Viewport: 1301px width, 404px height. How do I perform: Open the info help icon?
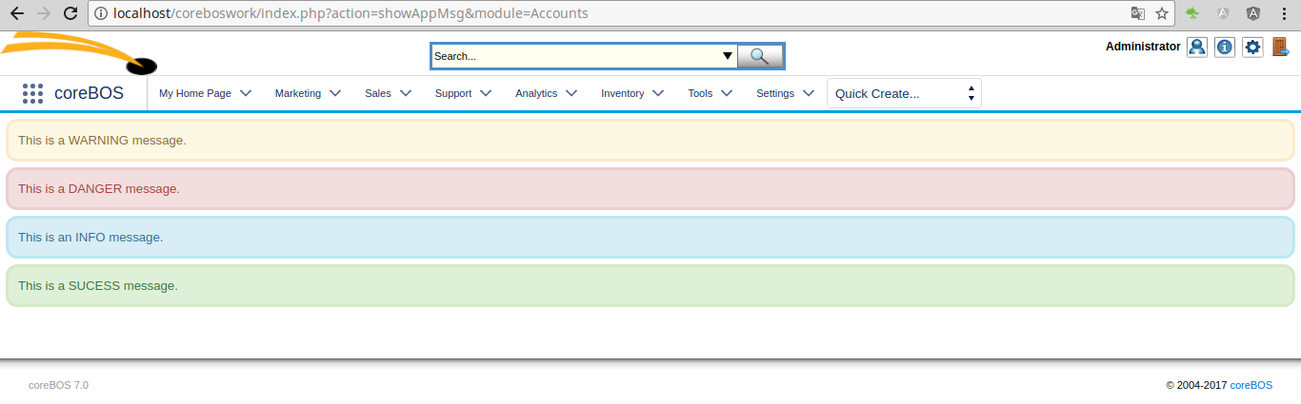1225,47
